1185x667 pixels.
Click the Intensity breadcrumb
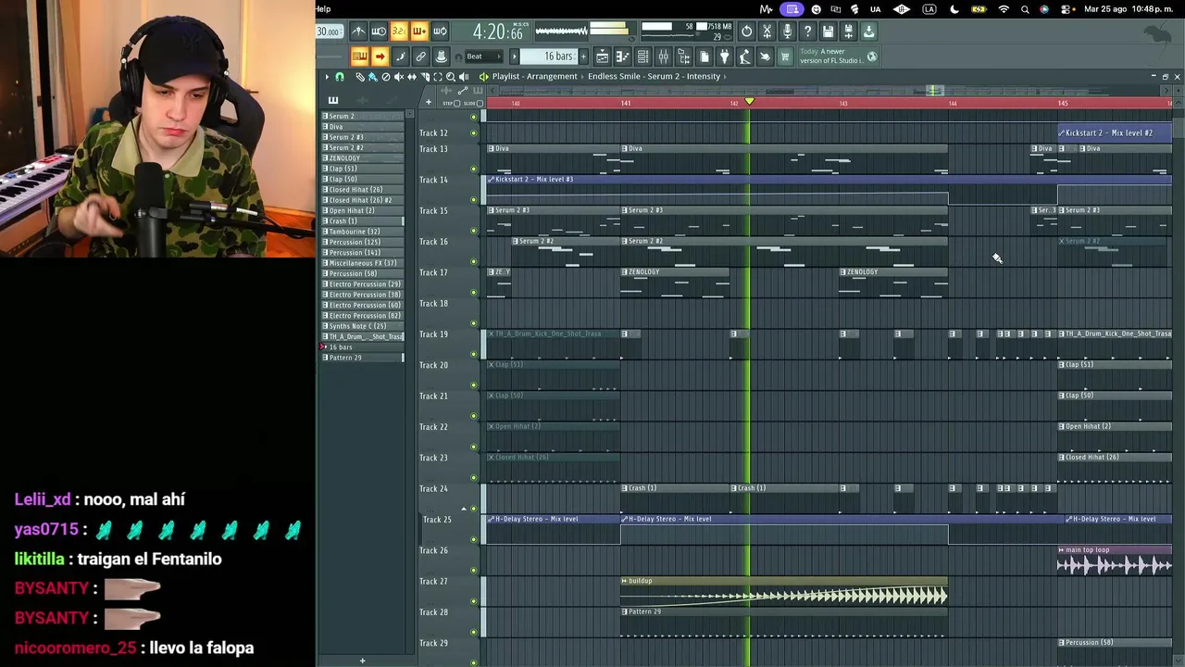pos(704,77)
